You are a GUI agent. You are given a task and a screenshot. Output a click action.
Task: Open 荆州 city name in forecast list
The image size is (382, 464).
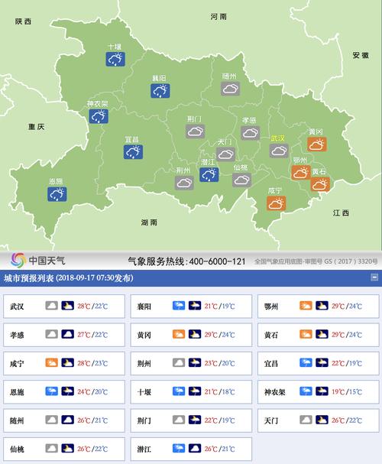pyautogui.click(x=144, y=363)
